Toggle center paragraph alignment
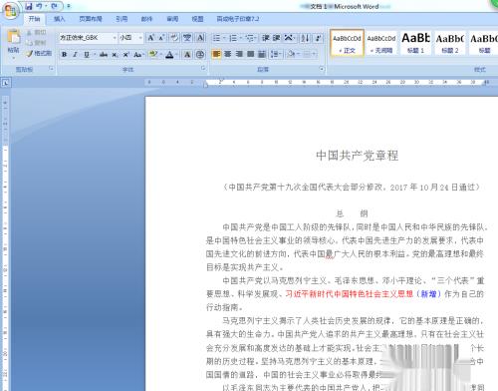This screenshot has height=391, width=498. (x=228, y=54)
